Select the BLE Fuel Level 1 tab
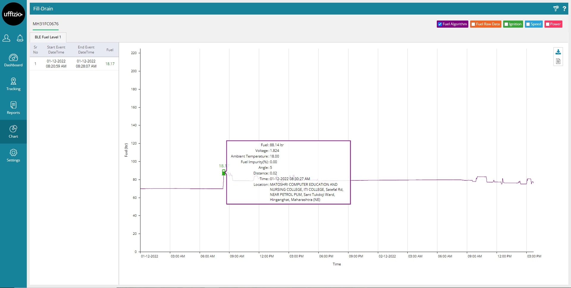Image resolution: width=571 pixels, height=288 pixels. [x=48, y=37]
